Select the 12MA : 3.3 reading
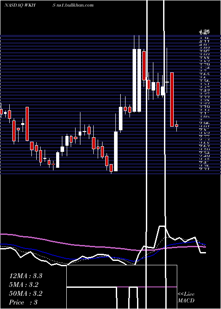Viewport: 221px width, 309px height. coord(26,276)
